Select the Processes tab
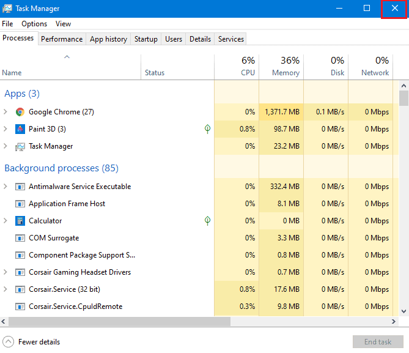Screen dimensions: 409x353 point(18,38)
